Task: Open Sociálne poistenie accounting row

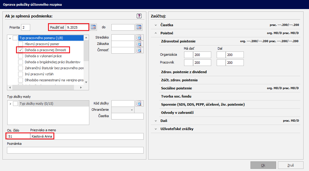Action: (x=177, y=88)
